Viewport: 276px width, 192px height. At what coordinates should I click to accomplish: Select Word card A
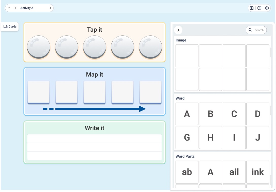[x=187, y=114]
